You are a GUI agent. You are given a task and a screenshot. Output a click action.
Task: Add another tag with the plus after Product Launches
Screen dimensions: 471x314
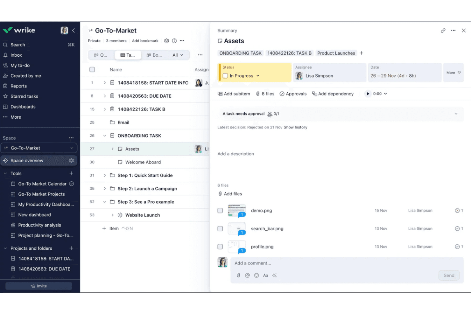click(362, 53)
